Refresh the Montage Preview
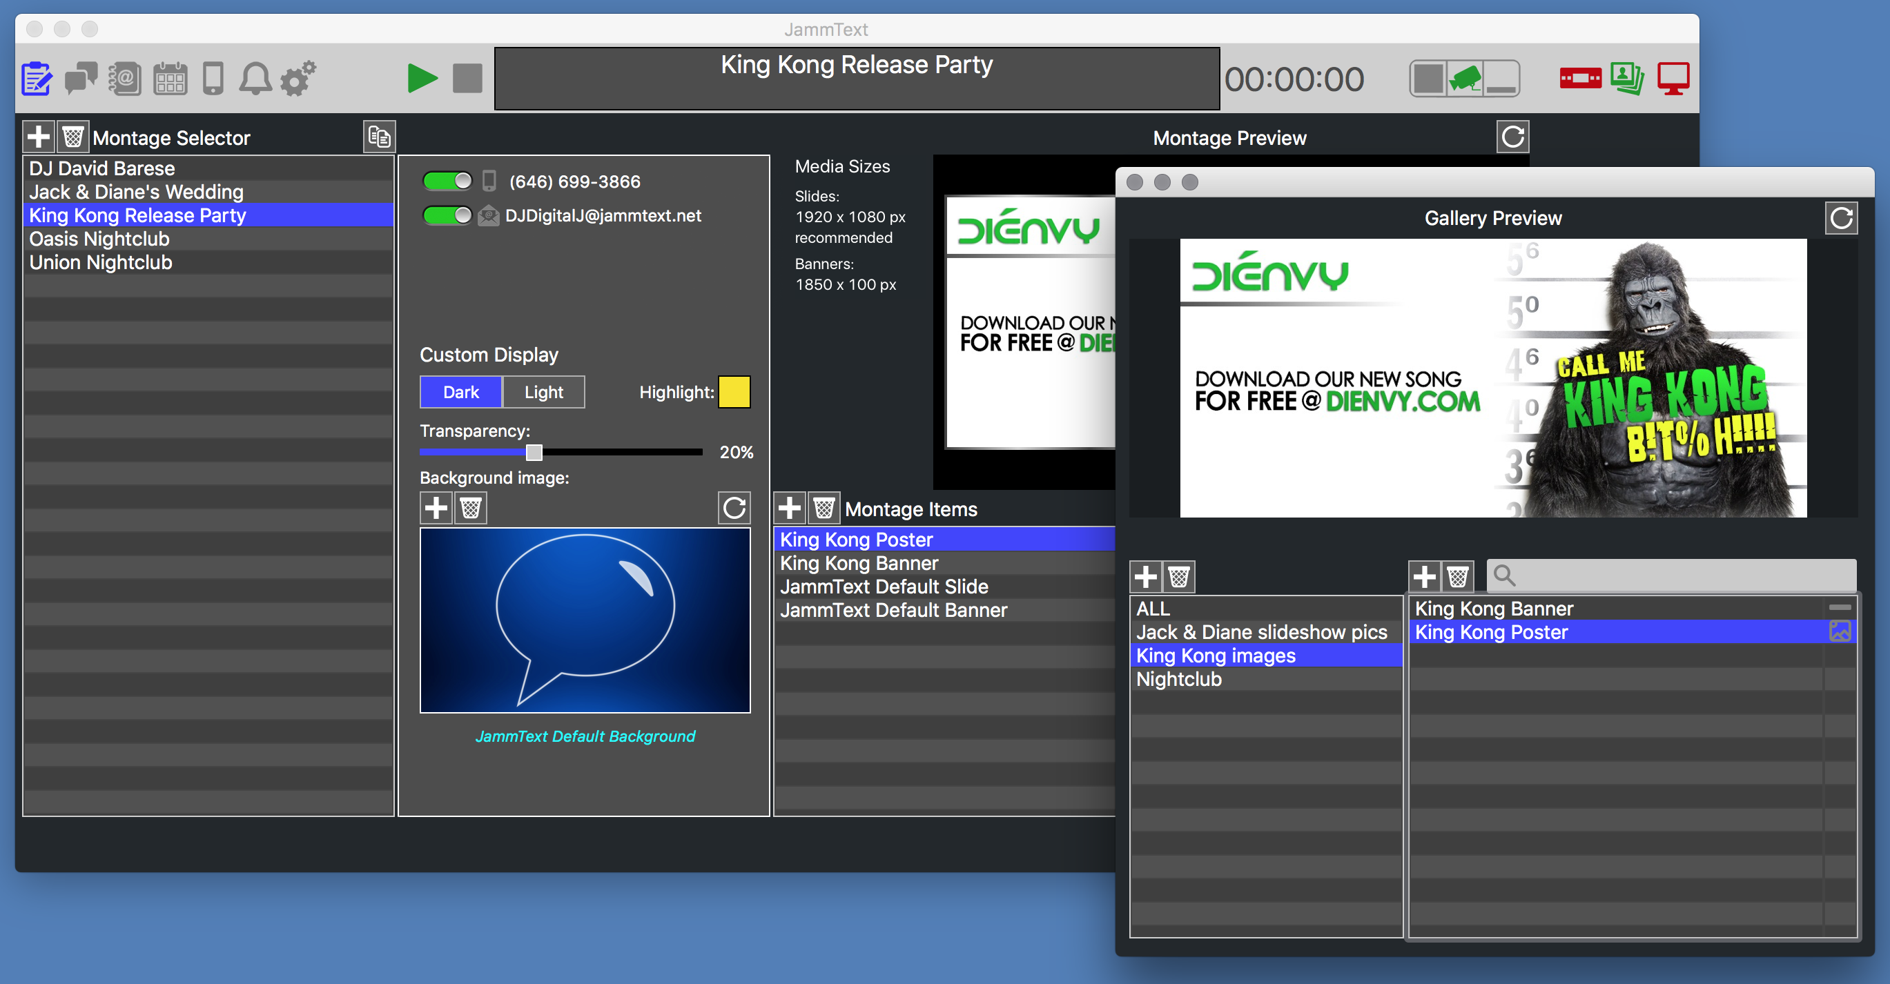The height and width of the screenshot is (984, 1890). point(1513,137)
